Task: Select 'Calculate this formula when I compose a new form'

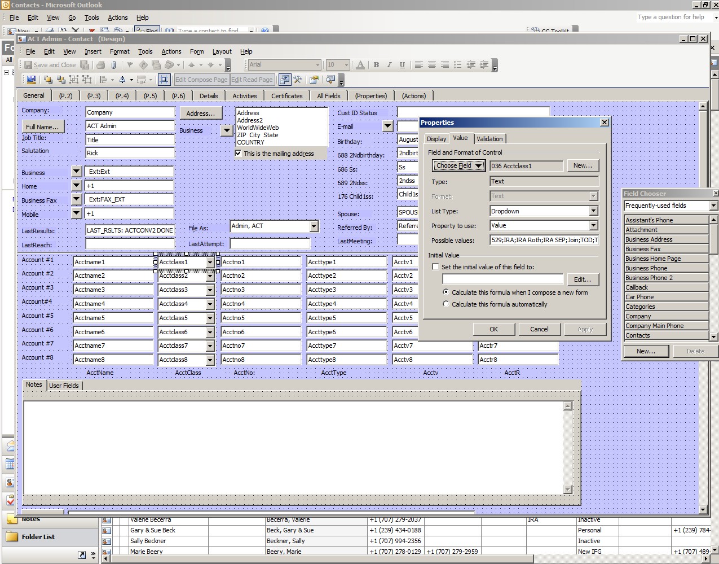Action: (446, 292)
